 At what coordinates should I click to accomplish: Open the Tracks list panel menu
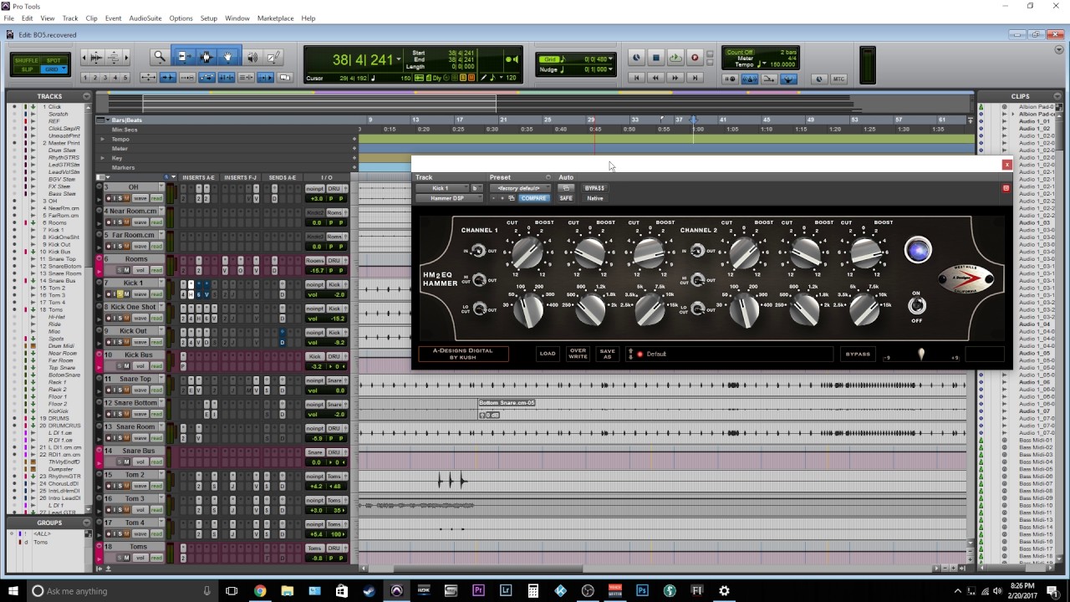86,96
